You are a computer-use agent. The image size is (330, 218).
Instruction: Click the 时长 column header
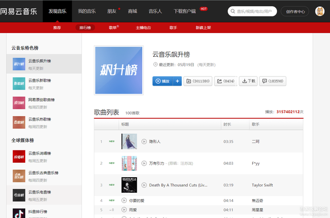[x=227, y=124]
